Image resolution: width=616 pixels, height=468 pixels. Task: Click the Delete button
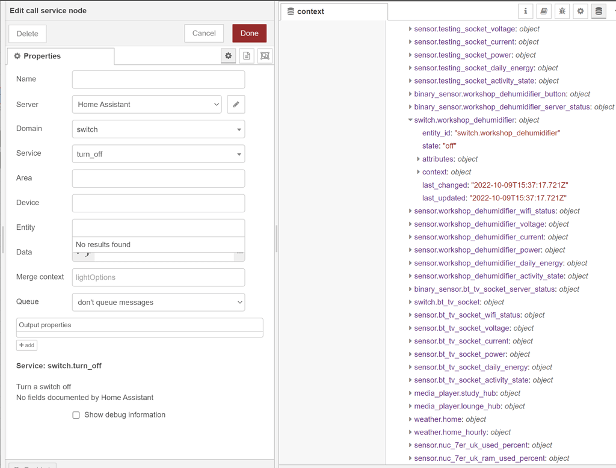tap(26, 34)
